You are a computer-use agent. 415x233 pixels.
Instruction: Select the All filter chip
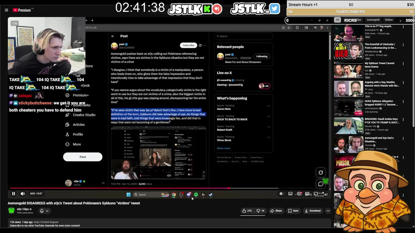[338, 20]
